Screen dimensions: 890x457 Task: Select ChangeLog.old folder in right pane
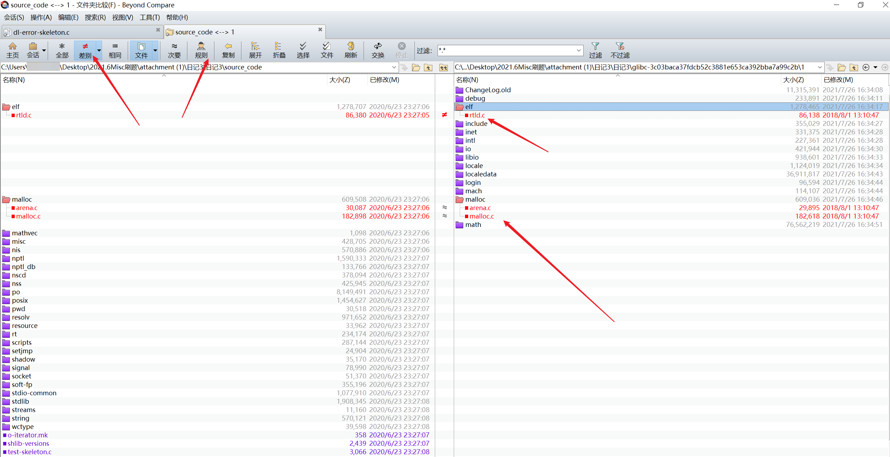pyautogui.click(x=488, y=90)
